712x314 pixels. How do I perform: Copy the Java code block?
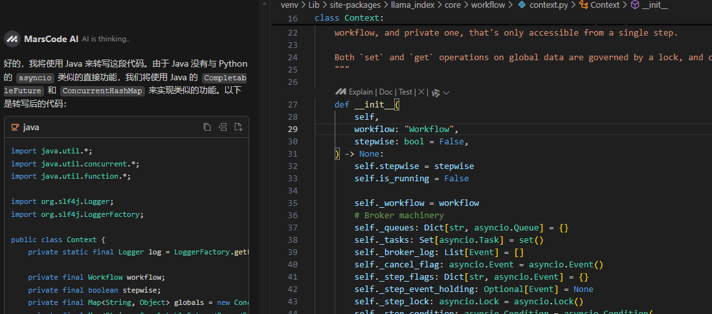click(207, 127)
